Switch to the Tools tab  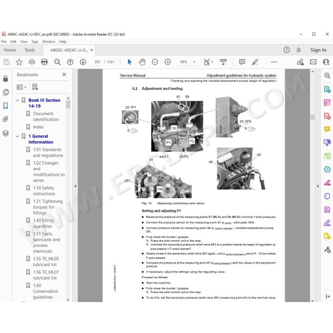pyautogui.click(x=29, y=50)
